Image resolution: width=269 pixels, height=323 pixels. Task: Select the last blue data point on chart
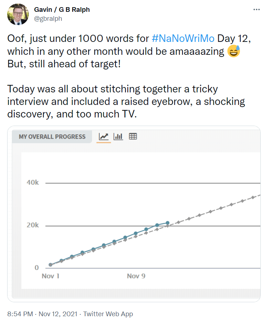coord(167,223)
